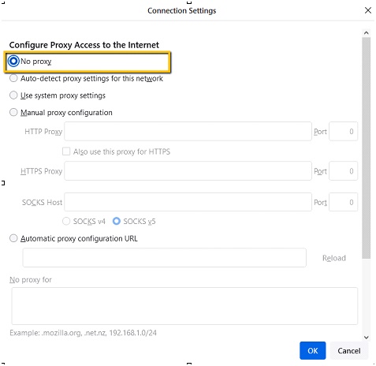Click the HTTP Proxy text field

pyautogui.click(x=188, y=131)
